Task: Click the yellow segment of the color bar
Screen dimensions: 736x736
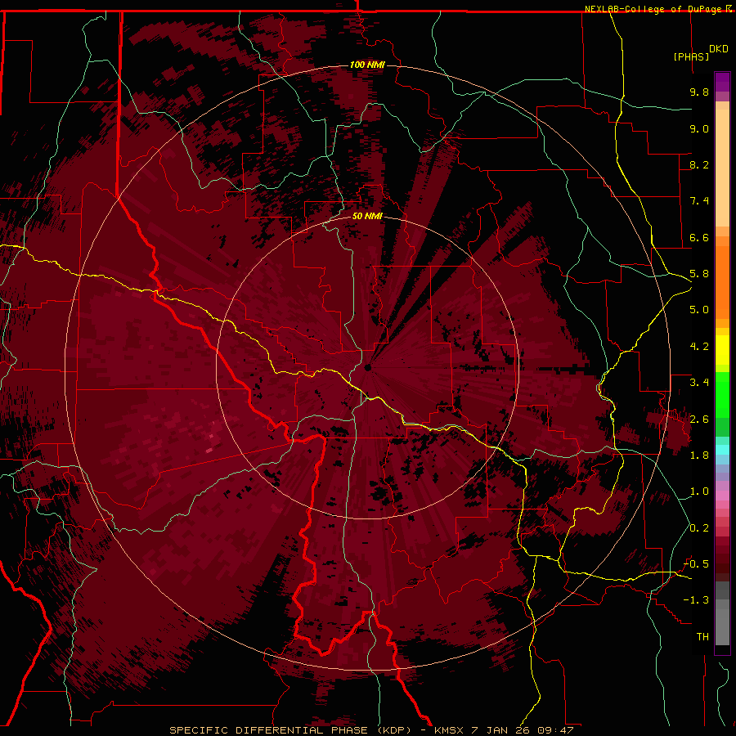Action: click(x=722, y=350)
